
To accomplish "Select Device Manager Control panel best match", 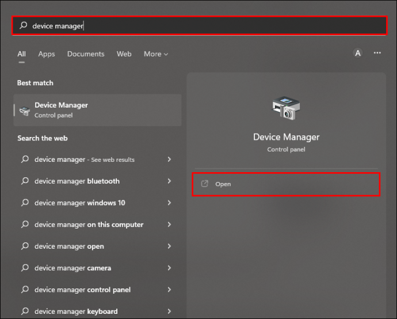I will pos(97,110).
